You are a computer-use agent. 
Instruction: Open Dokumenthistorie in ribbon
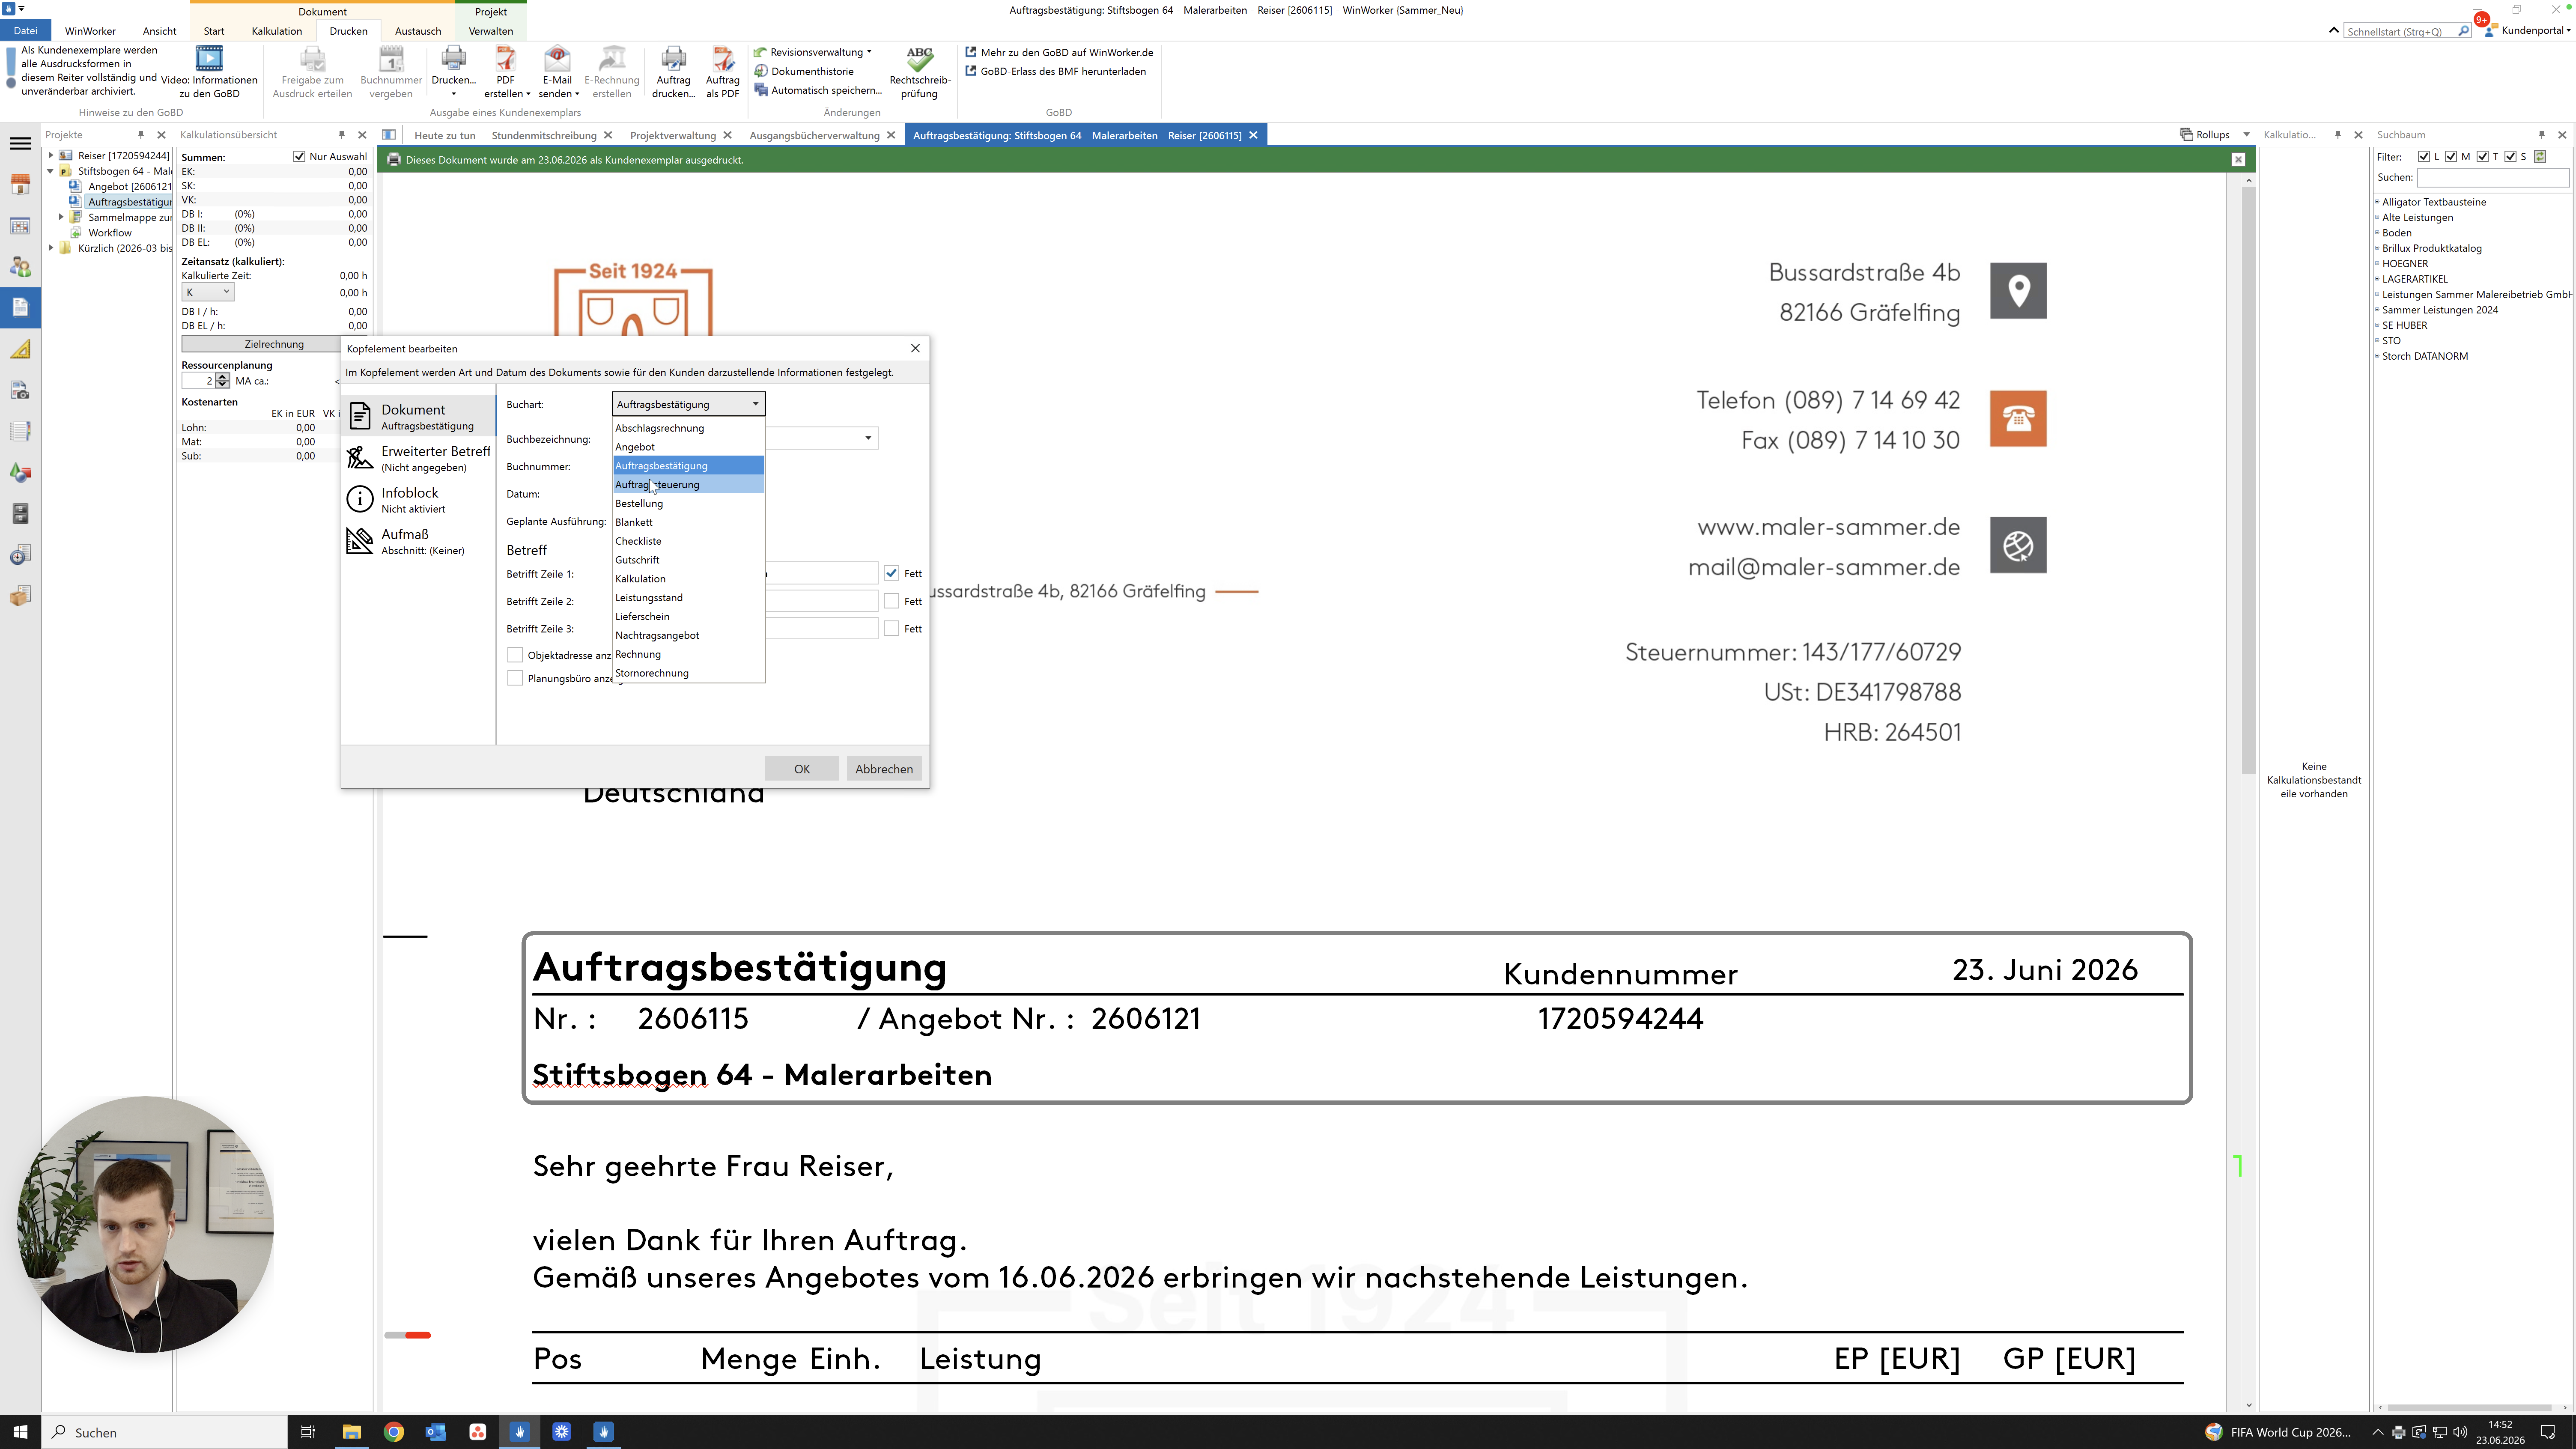(x=804, y=71)
